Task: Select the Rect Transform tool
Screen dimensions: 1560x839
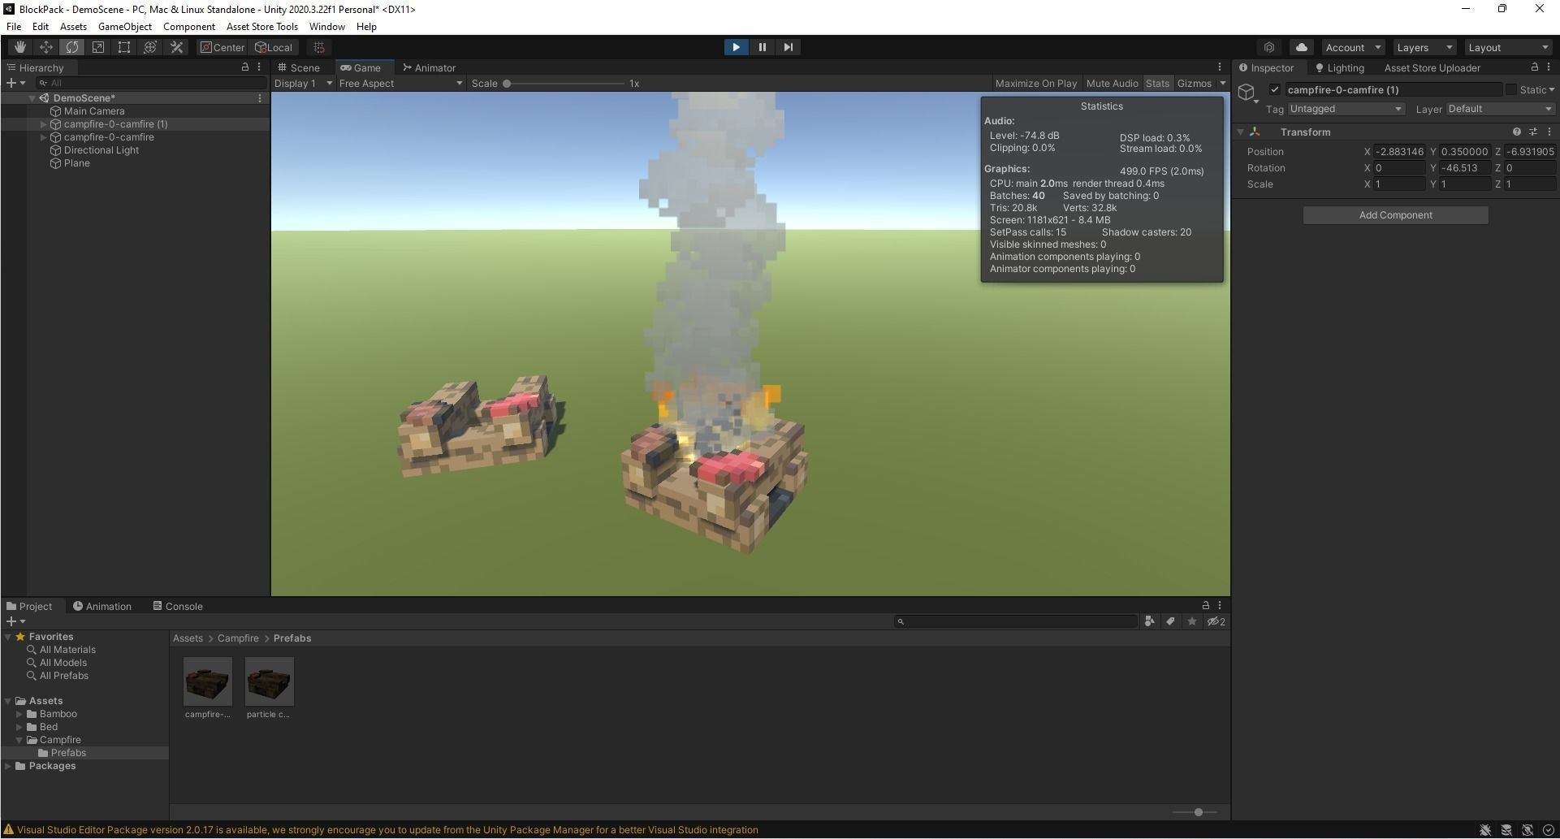Action: [123, 46]
